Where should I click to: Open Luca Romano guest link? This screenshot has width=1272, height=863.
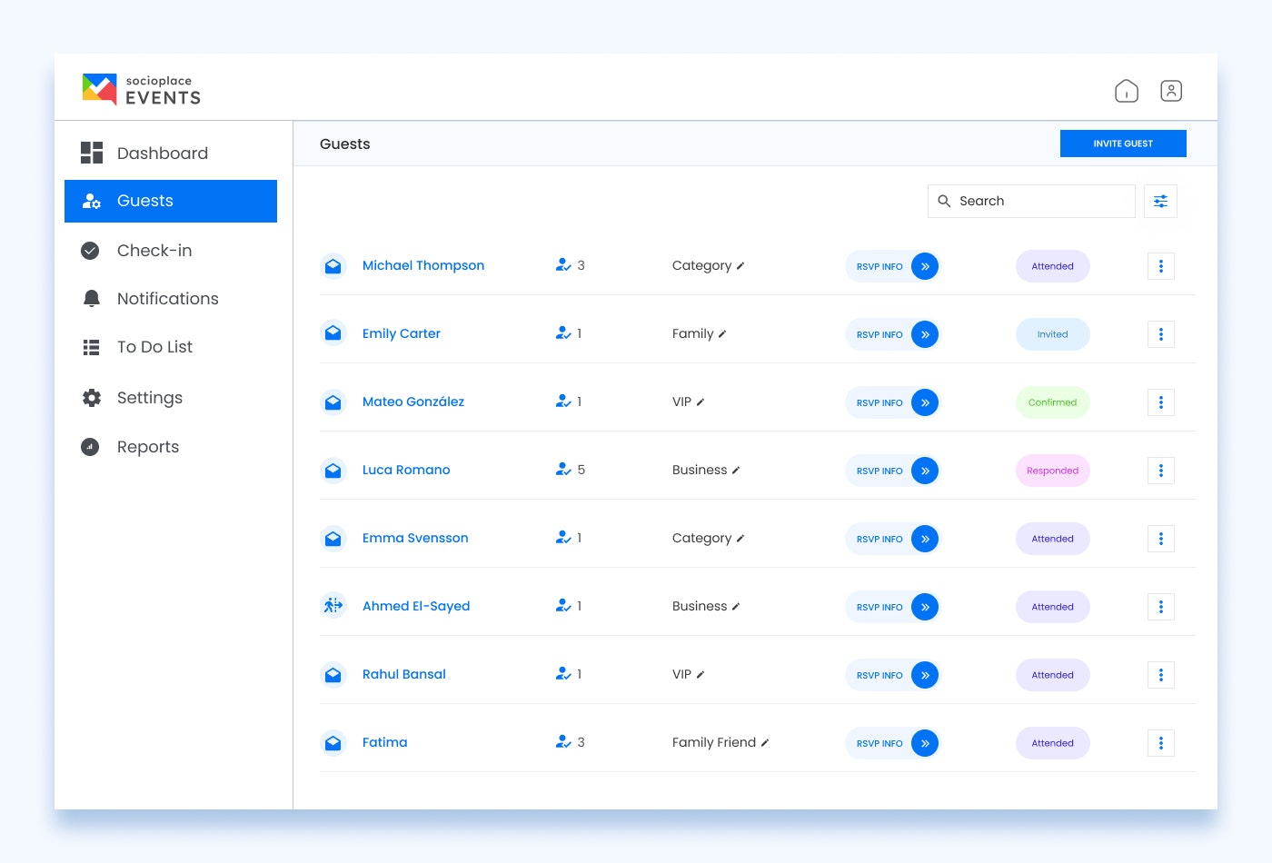click(406, 470)
